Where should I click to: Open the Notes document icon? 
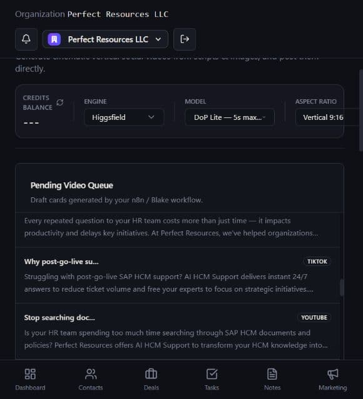272,374
